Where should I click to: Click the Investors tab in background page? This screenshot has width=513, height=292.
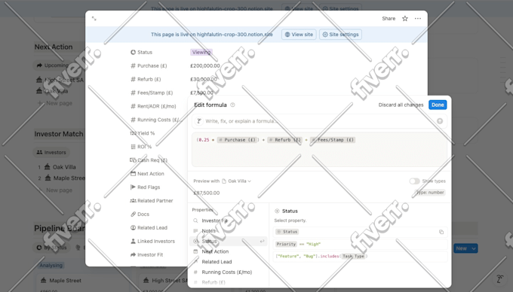pyautogui.click(x=51, y=152)
